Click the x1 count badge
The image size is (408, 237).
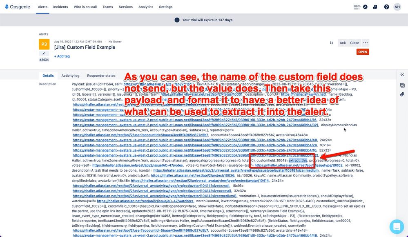coord(44,54)
